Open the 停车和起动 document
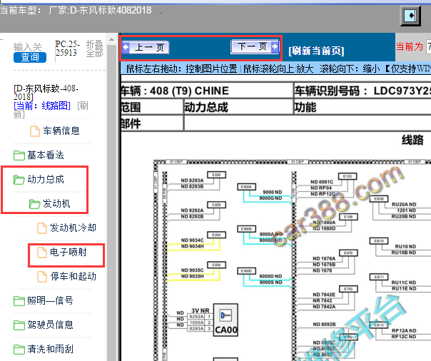The image size is (431, 361). [x=73, y=276]
